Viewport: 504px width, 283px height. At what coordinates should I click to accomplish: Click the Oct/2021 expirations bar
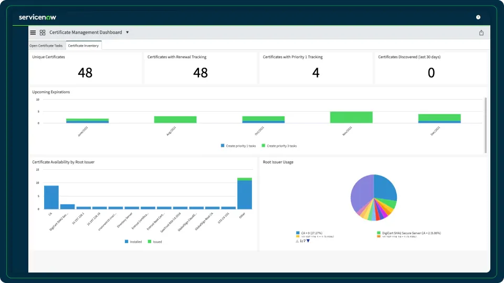click(x=263, y=119)
